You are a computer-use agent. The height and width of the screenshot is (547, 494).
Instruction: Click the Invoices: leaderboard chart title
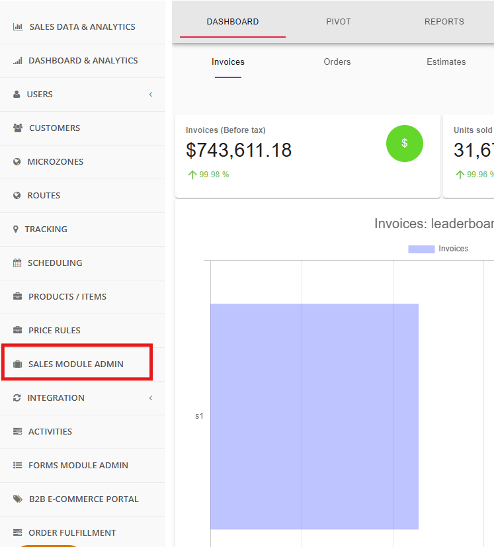[434, 224]
